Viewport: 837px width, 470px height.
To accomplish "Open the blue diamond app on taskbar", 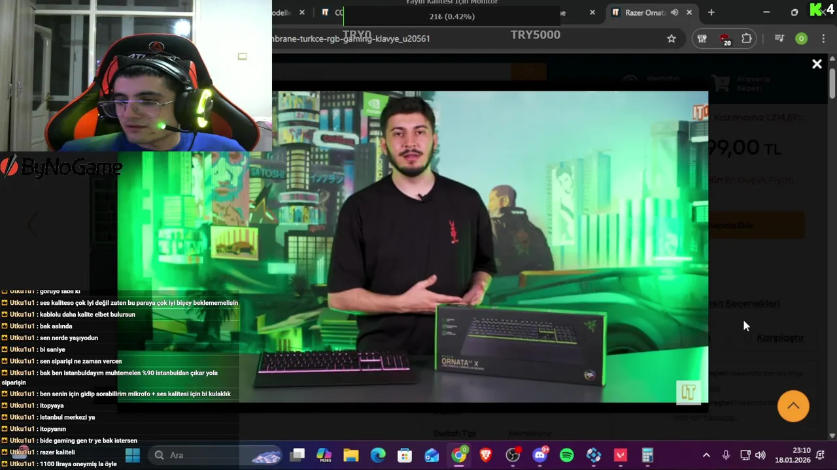I will point(594,455).
